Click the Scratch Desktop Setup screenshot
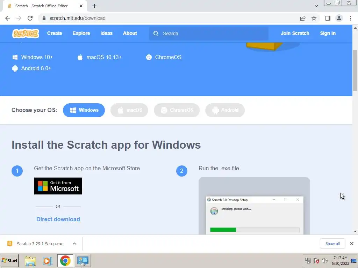Screen dimensions: 358x268 (x=255, y=206)
